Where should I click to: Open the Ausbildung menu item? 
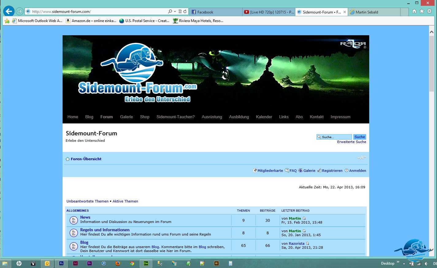(x=239, y=117)
